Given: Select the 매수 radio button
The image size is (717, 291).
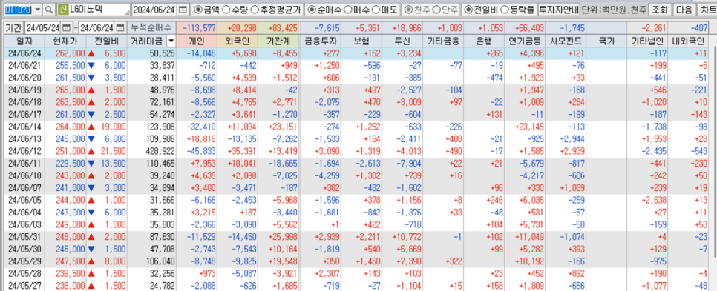Looking at the screenshot, I should click(347, 9).
